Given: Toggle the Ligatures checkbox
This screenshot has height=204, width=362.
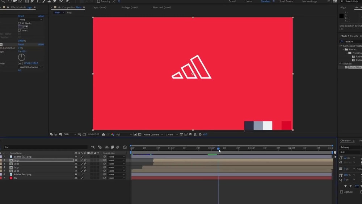Looking at the screenshot, I should 341,192.
